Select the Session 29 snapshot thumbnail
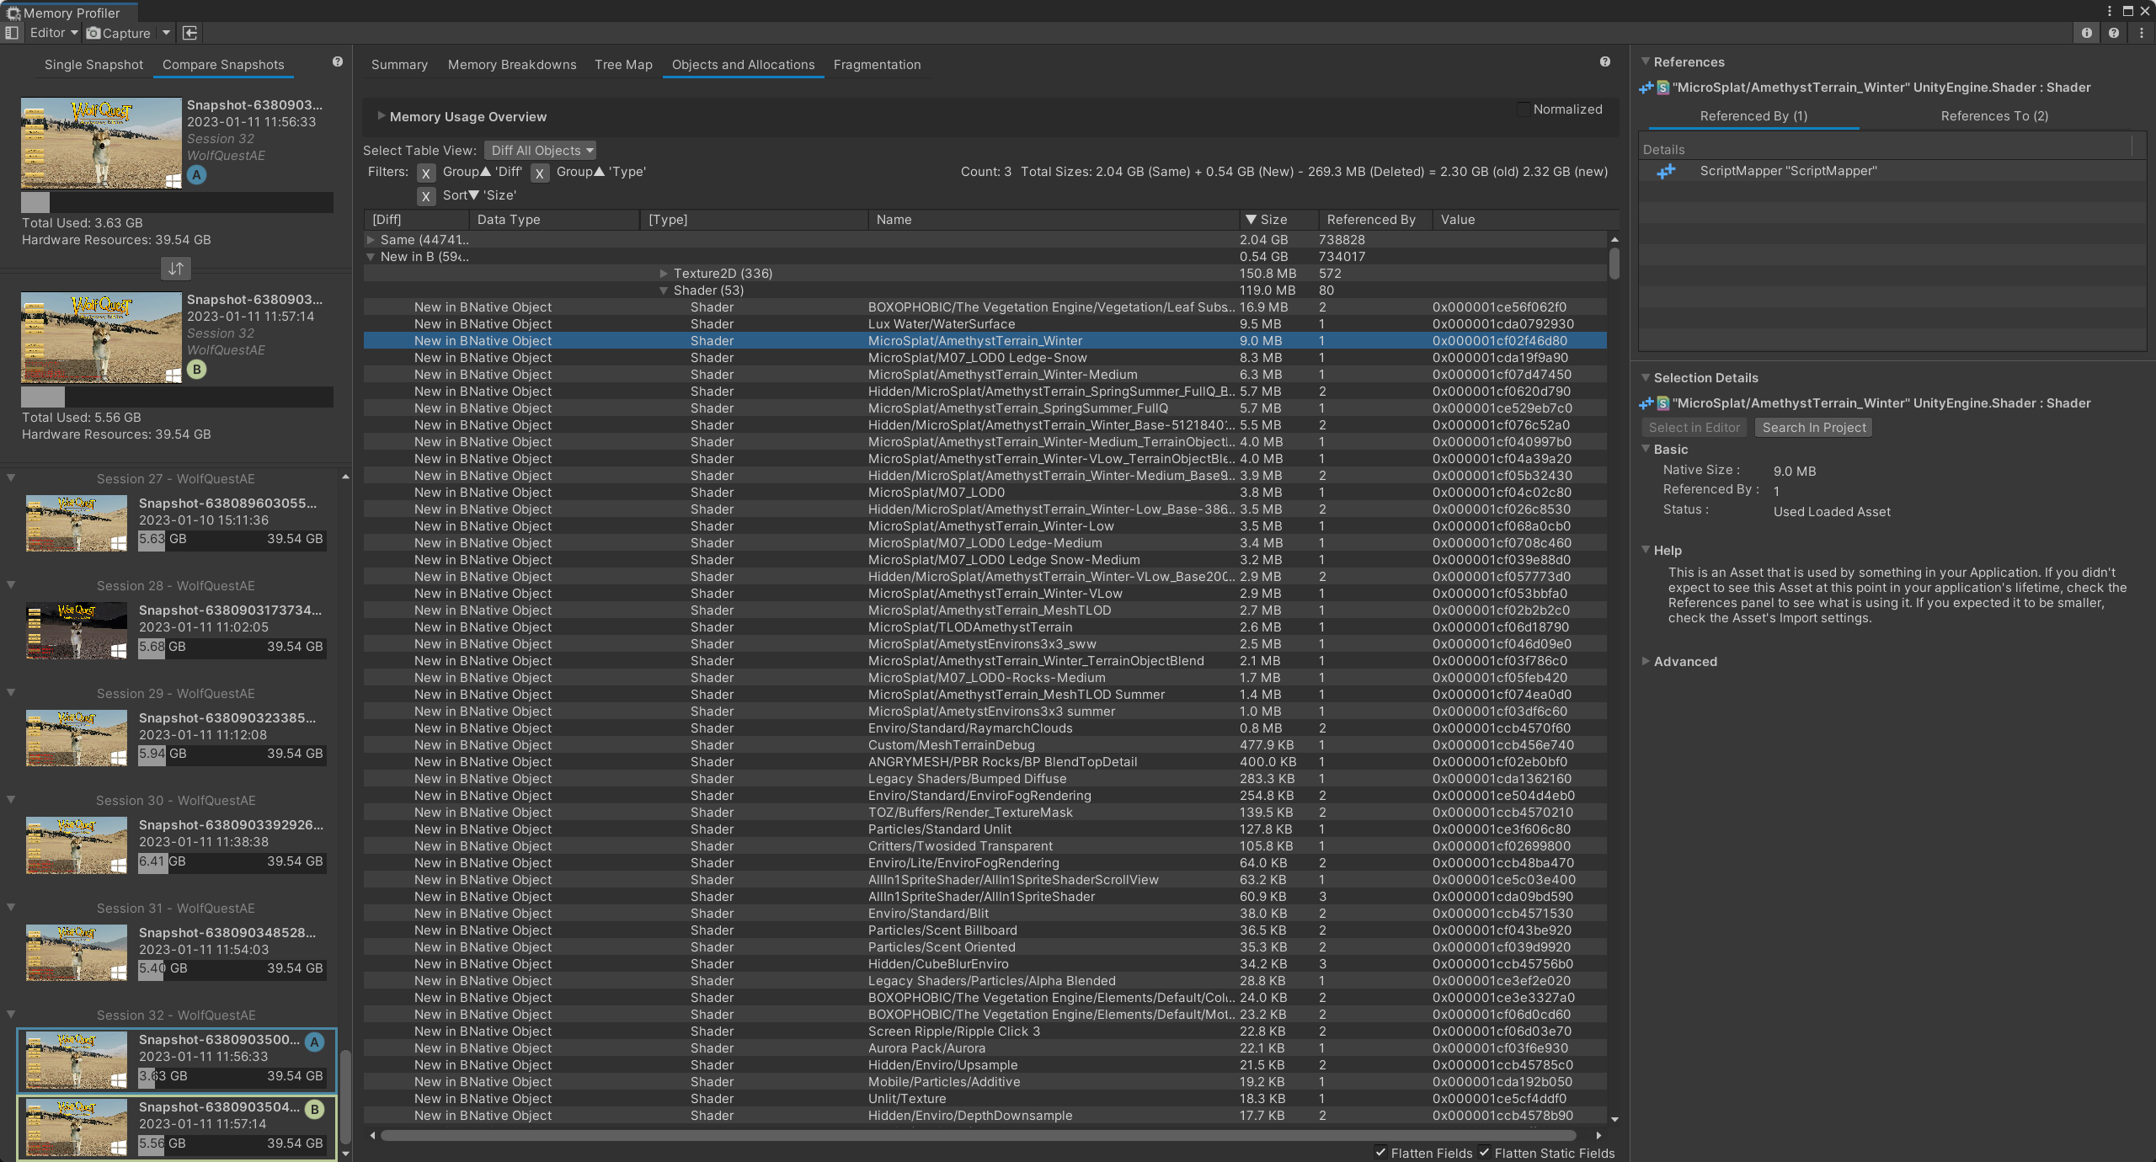 coord(76,738)
